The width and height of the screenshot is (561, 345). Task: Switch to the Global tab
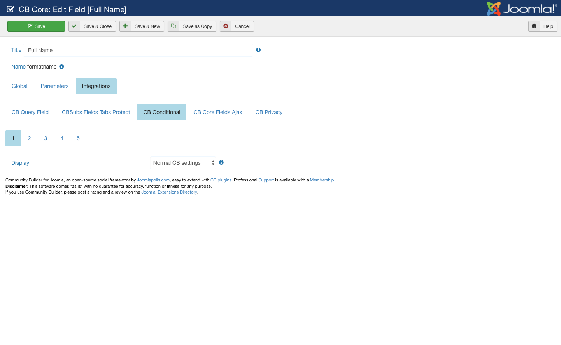(x=19, y=86)
